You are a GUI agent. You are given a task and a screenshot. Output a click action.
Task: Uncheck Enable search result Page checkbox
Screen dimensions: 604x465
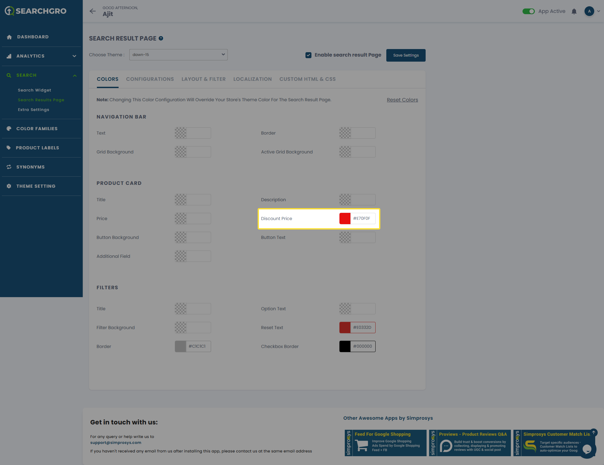pyautogui.click(x=308, y=55)
